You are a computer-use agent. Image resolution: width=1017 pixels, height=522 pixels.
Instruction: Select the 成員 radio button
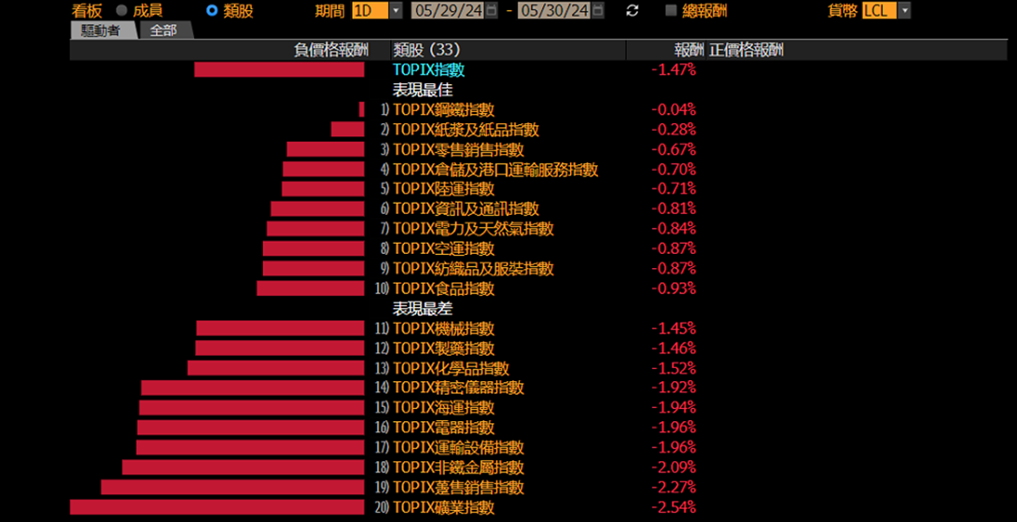[121, 10]
